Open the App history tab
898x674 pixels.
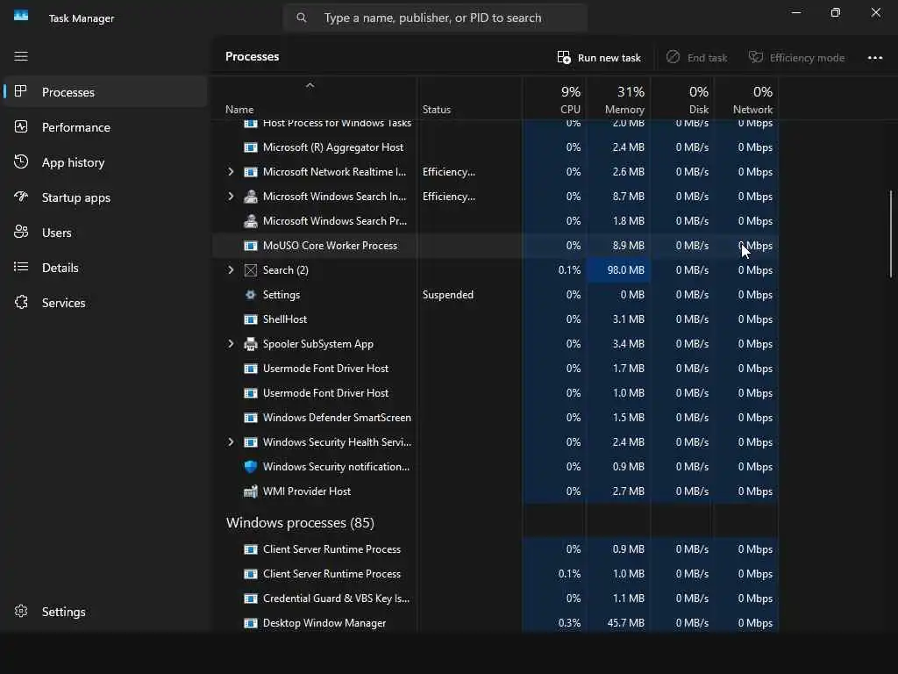pyautogui.click(x=105, y=162)
